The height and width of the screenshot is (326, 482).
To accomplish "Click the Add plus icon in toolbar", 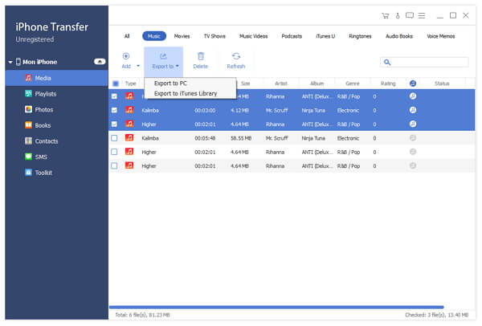I will pyautogui.click(x=125, y=56).
